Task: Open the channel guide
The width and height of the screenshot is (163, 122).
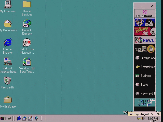Action: 144,102
